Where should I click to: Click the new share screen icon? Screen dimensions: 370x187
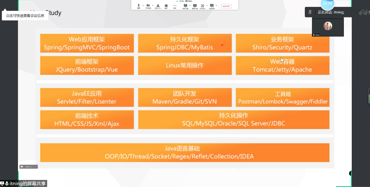pyautogui.click(x=185, y=6)
